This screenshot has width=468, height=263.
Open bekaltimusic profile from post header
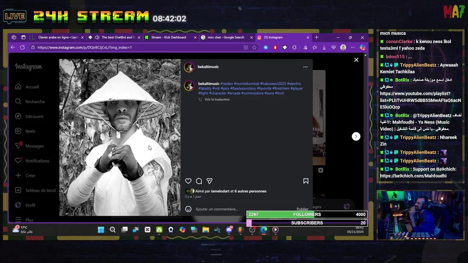(x=208, y=66)
